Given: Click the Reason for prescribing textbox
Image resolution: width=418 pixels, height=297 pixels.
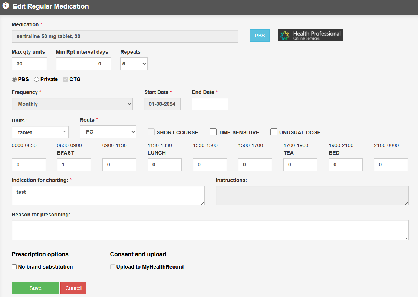Looking at the screenshot, I should point(210,230).
